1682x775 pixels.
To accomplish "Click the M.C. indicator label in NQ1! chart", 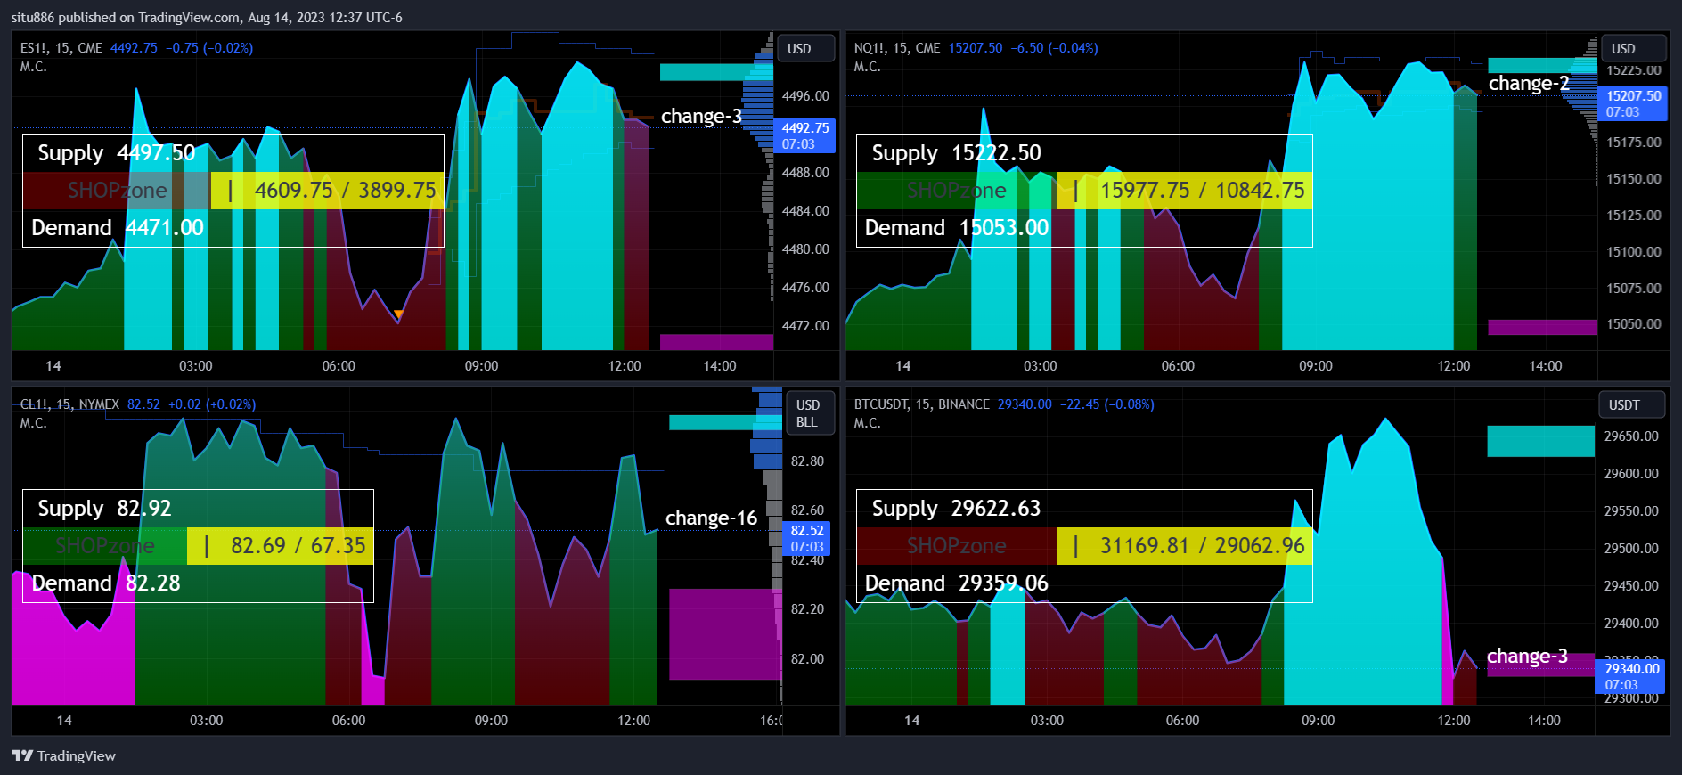I will click(x=867, y=67).
